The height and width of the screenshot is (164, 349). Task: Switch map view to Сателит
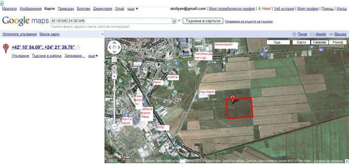pyautogui.click(x=319, y=42)
